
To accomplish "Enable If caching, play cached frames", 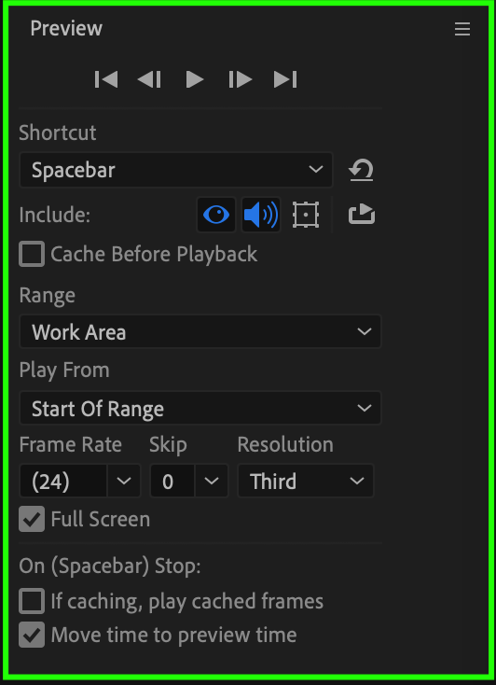I will click(32, 601).
